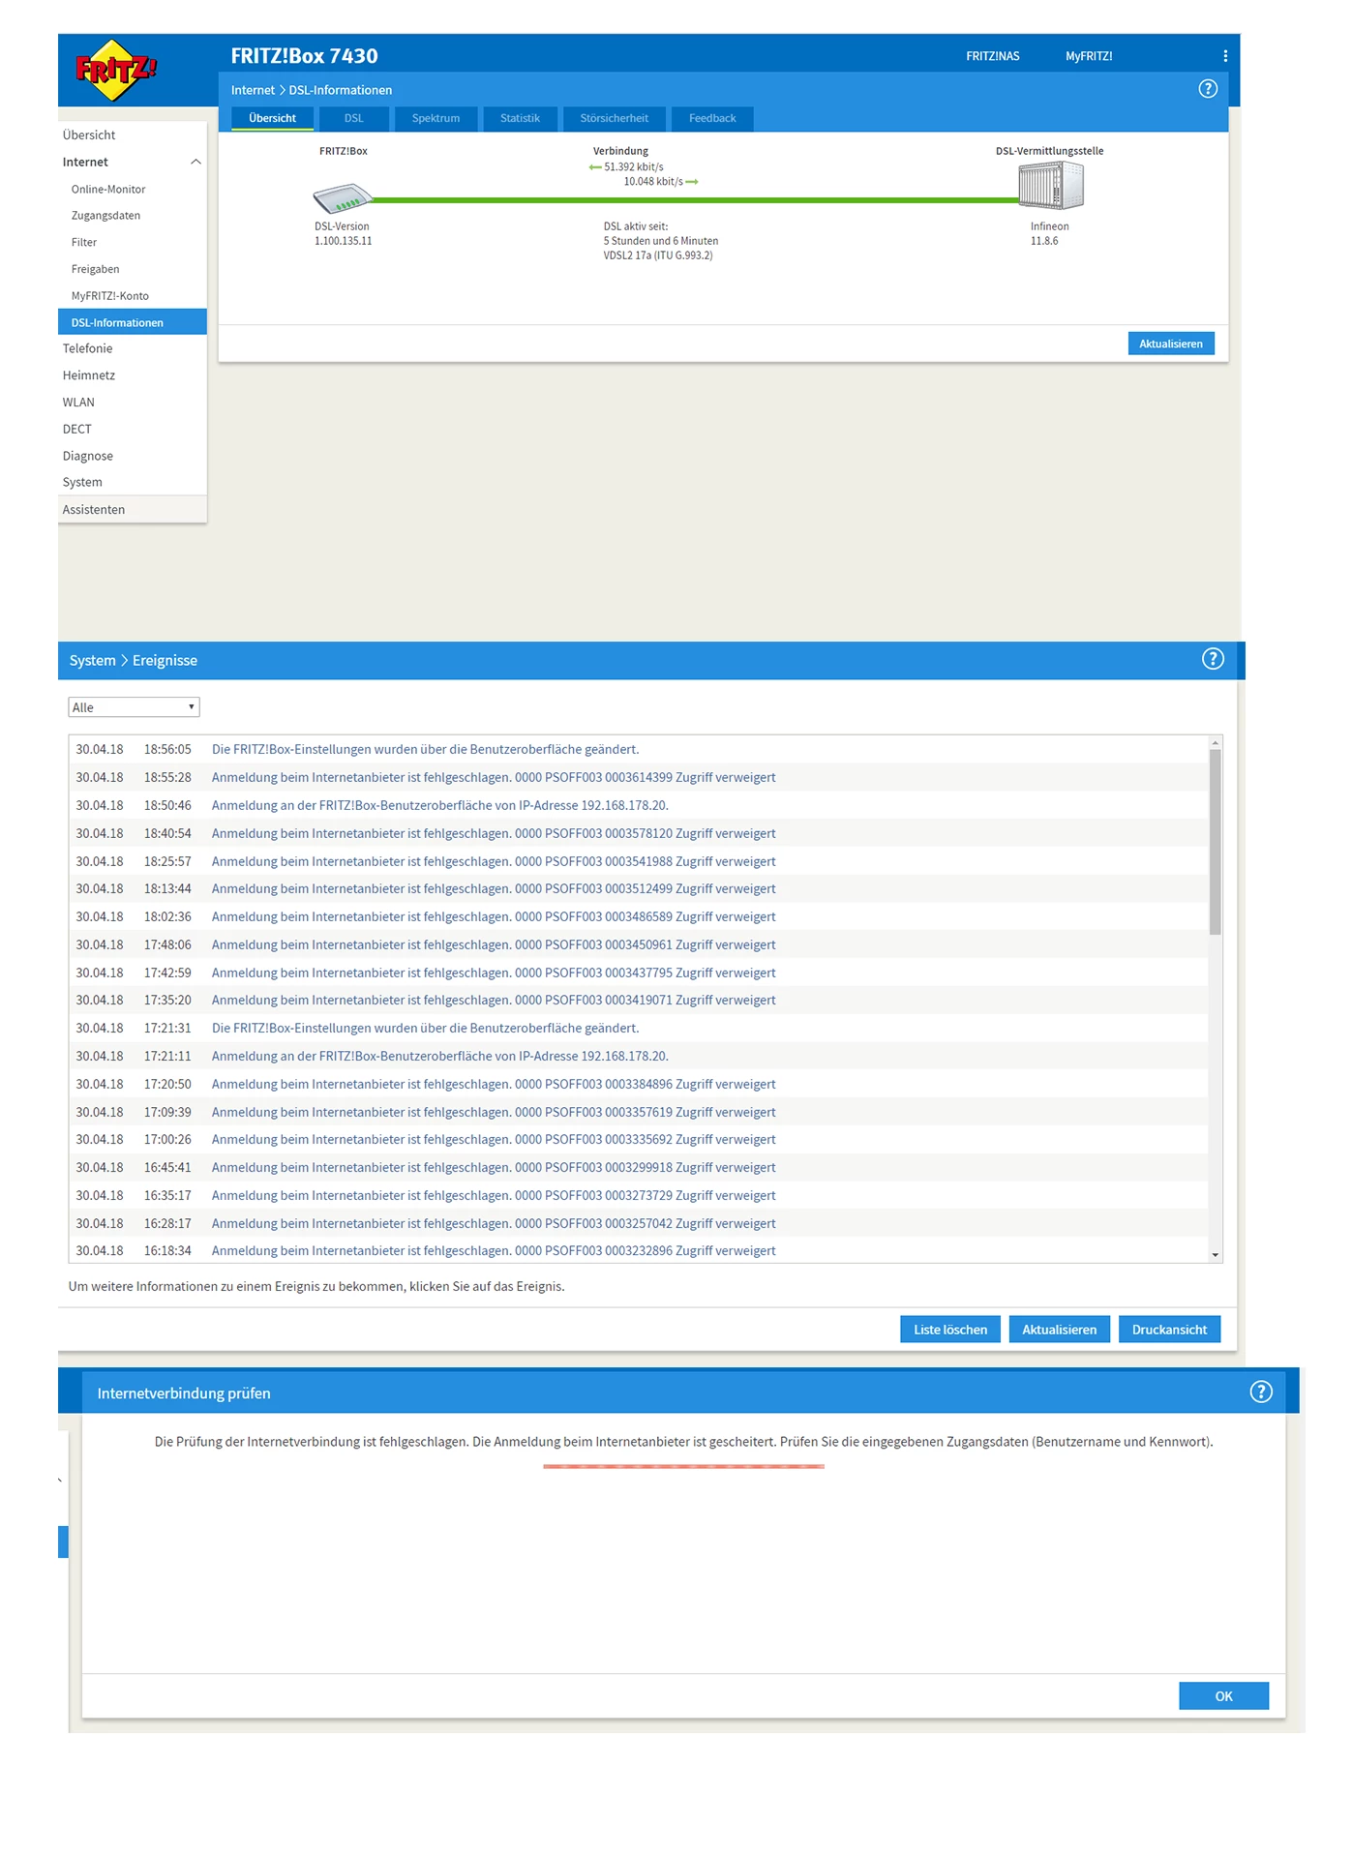The height and width of the screenshot is (1856, 1352).
Task: Click the event list scroll-down arrow
Action: tap(1216, 1255)
